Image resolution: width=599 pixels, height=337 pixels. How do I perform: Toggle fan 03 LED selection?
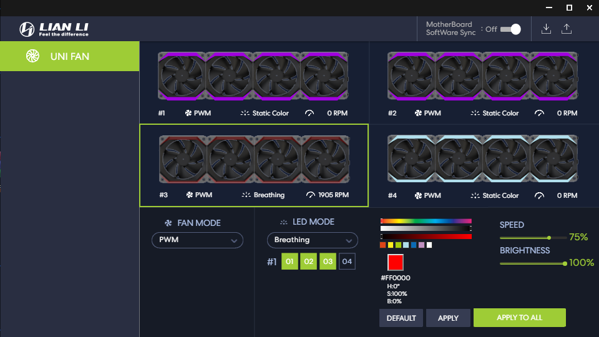[x=328, y=261]
